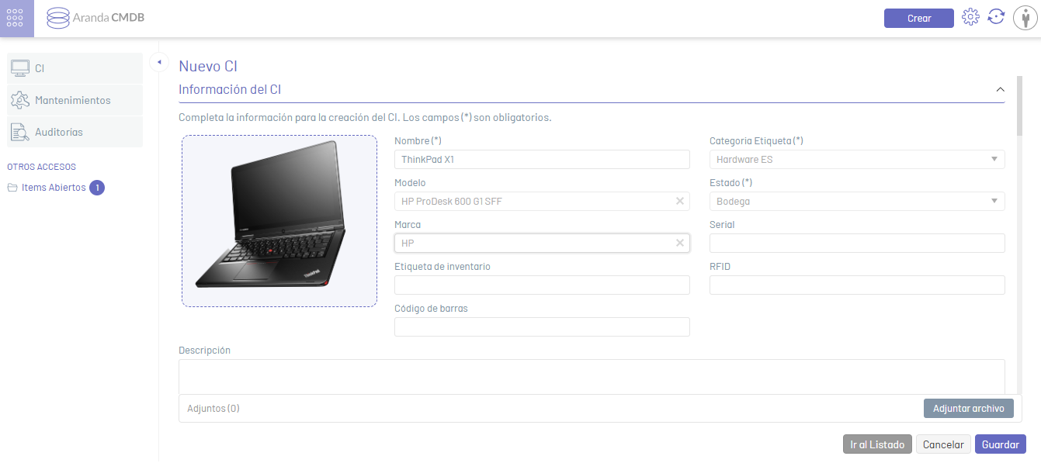This screenshot has width=1041, height=463.
Task: Select CI in the sidebar menu
Action: pyautogui.click(x=75, y=68)
